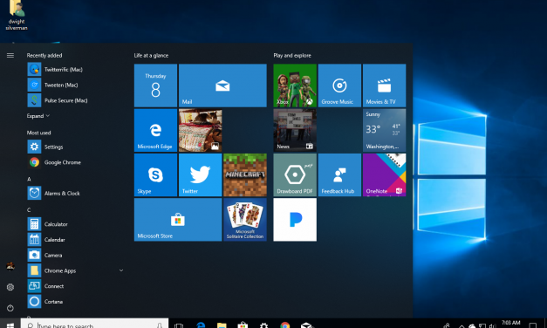Focus the taskbar search box
The width and height of the screenshot is (547, 328).
tap(94, 324)
